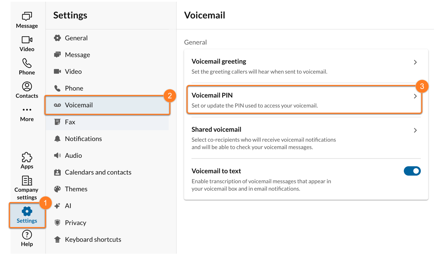Select Notifications in settings list
The image size is (444, 257).
[x=83, y=139]
